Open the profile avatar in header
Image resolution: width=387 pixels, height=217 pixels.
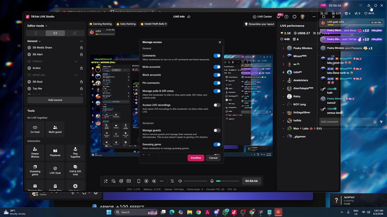[303, 17]
